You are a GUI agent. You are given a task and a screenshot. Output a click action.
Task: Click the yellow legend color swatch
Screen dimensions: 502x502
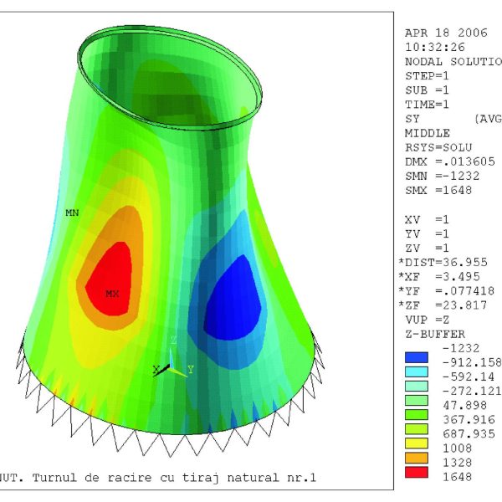click(x=416, y=447)
